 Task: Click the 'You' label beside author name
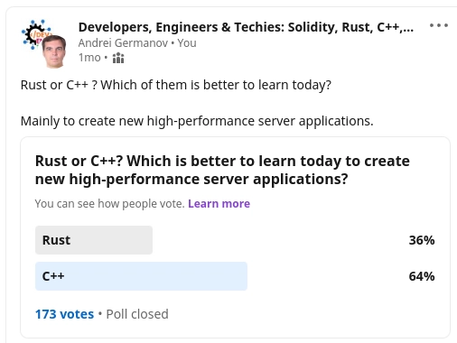point(187,43)
